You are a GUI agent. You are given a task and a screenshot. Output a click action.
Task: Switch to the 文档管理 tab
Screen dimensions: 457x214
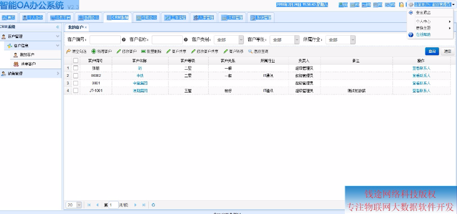tap(232, 17)
